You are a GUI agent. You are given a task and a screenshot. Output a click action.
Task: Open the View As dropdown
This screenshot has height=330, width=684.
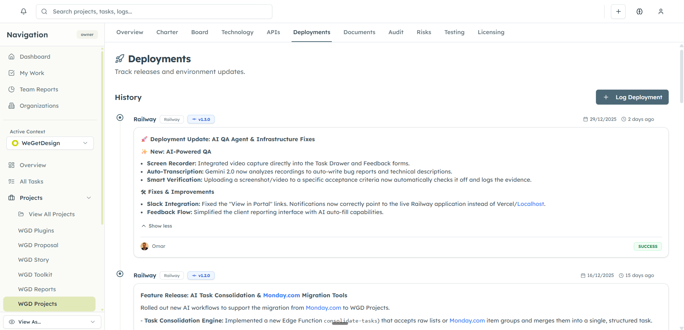click(52, 322)
